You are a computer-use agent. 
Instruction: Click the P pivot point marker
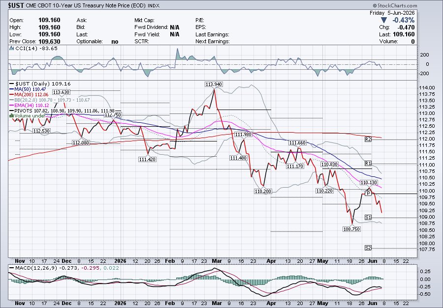[x=368, y=193]
